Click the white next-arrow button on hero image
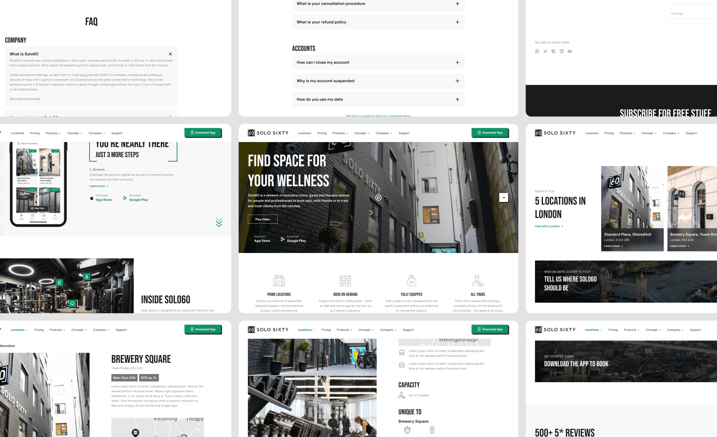The height and width of the screenshot is (437, 717). tap(503, 197)
